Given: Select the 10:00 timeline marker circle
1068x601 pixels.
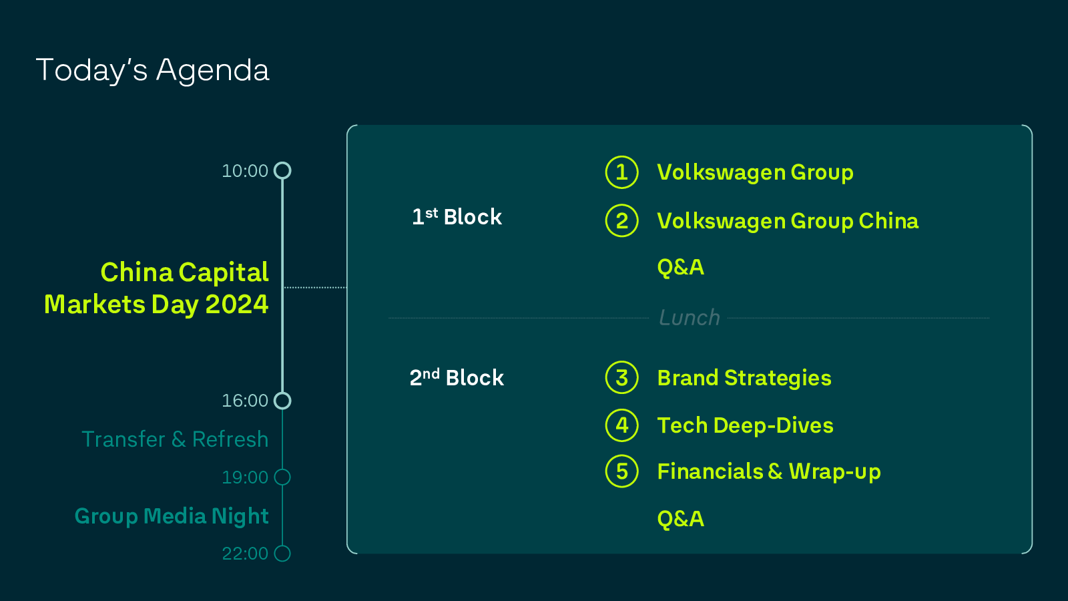Looking at the screenshot, I should (282, 171).
